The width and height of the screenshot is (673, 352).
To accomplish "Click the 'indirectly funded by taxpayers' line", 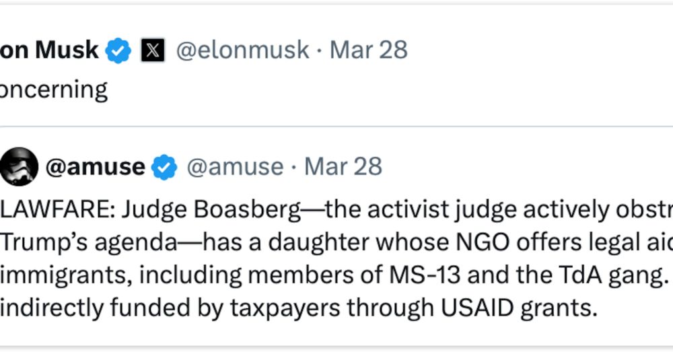I will click(x=170, y=308).
